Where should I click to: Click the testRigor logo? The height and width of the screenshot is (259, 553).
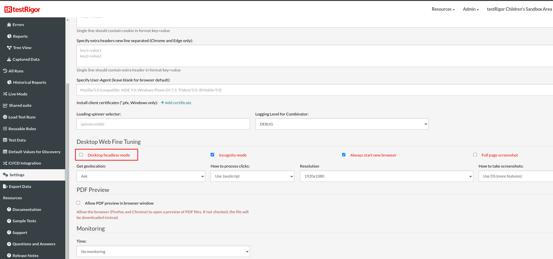(x=22, y=9)
